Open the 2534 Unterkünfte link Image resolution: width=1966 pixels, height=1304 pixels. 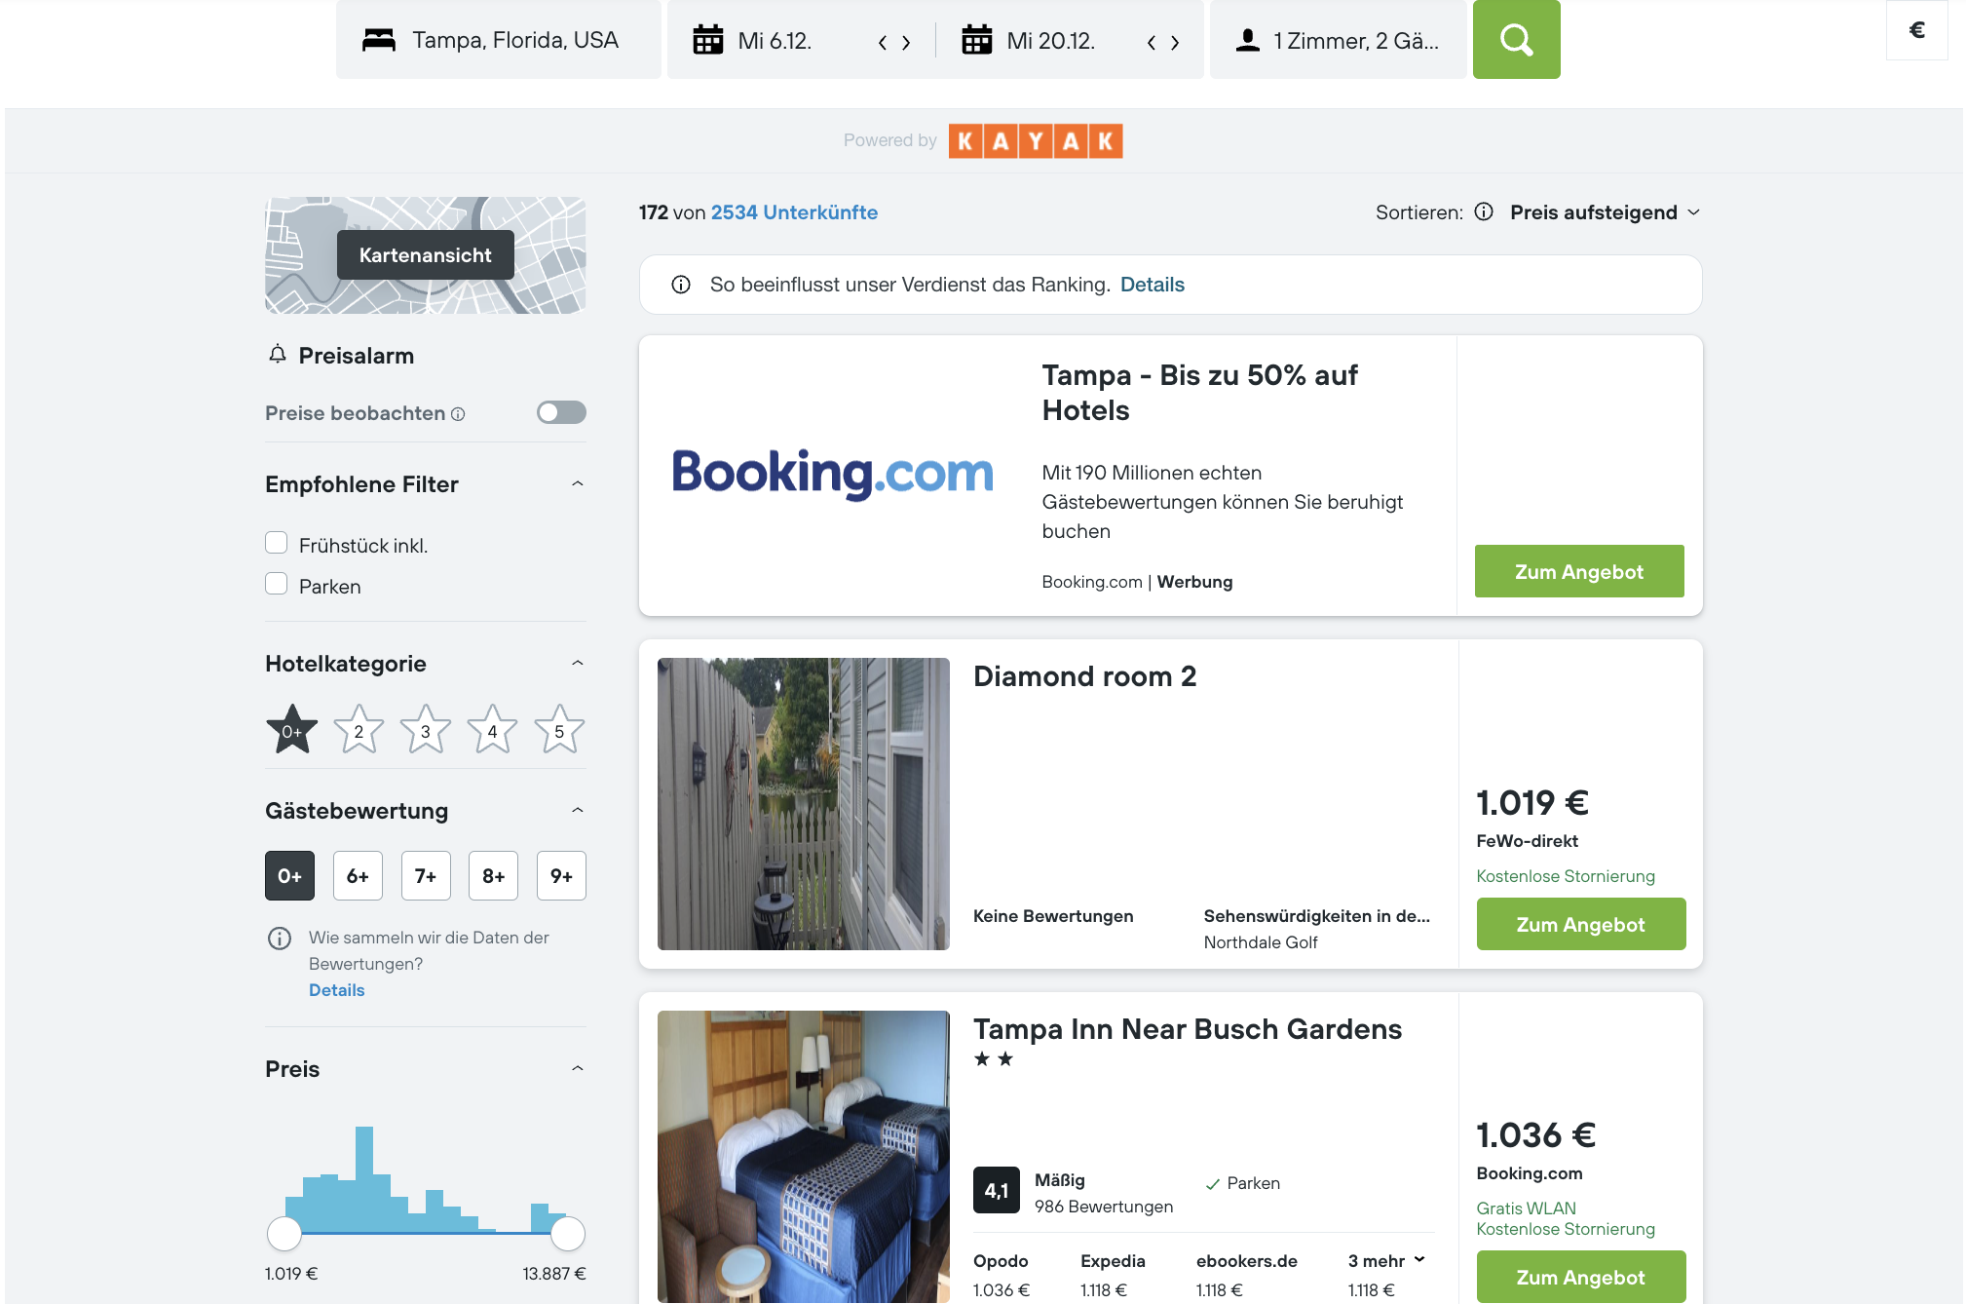[794, 212]
